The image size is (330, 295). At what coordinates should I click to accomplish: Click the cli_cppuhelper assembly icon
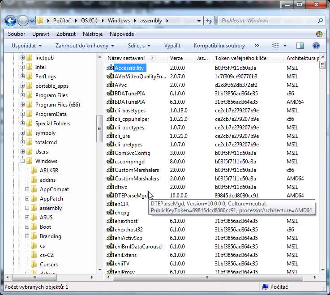click(x=110, y=119)
